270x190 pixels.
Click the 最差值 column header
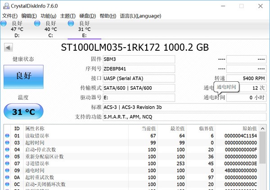tap(178, 128)
